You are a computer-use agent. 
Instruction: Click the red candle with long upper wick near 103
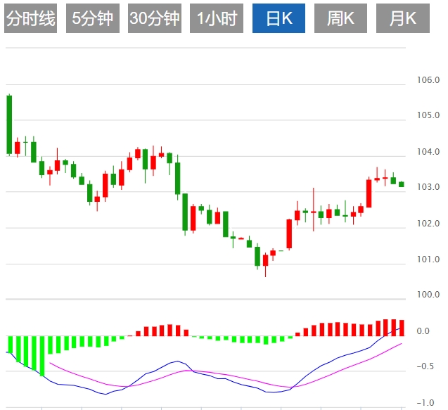pyautogui.click(x=314, y=211)
